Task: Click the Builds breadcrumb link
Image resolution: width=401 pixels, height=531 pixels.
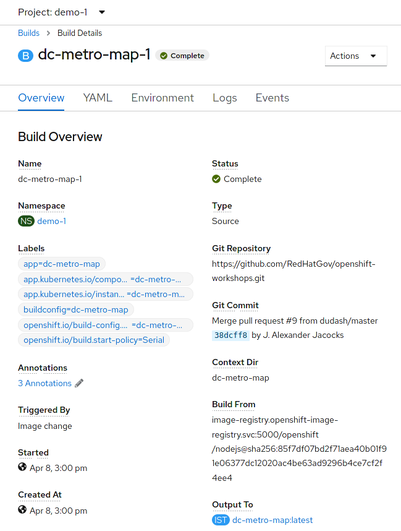Action: (x=29, y=33)
